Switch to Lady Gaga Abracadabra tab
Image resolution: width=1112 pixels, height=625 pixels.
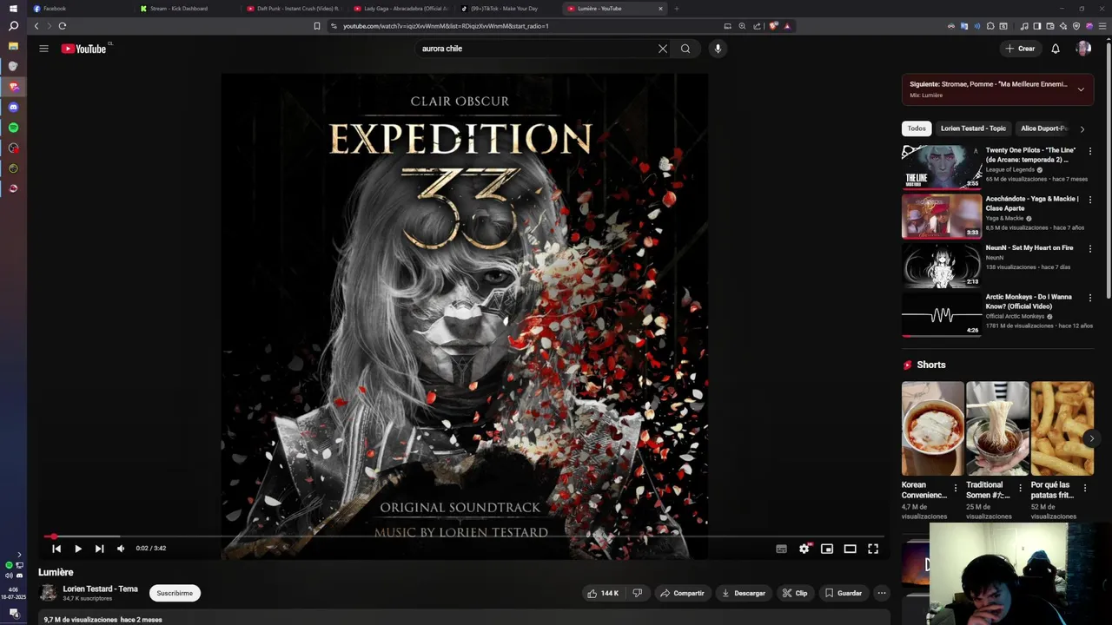coord(400,9)
